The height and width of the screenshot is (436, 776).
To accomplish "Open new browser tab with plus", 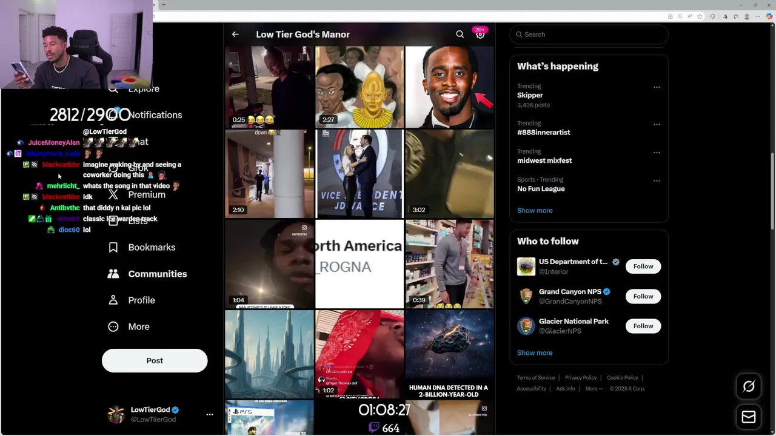I will (163, 5).
